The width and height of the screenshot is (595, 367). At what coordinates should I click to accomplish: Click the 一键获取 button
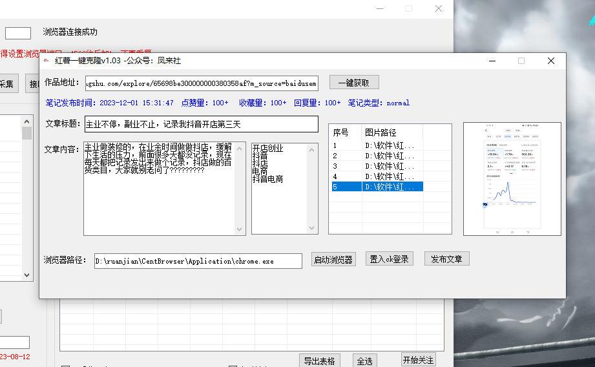[353, 83]
